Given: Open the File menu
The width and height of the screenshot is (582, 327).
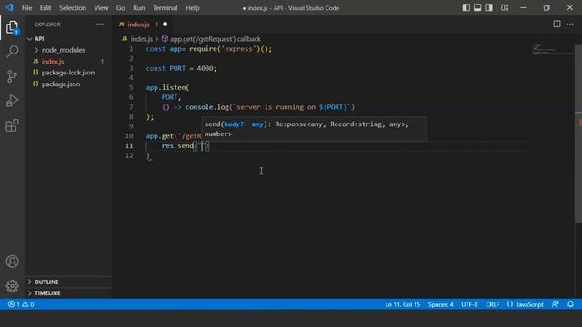Looking at the screenshot, I should pyautogui.click(x=26, y=8).
